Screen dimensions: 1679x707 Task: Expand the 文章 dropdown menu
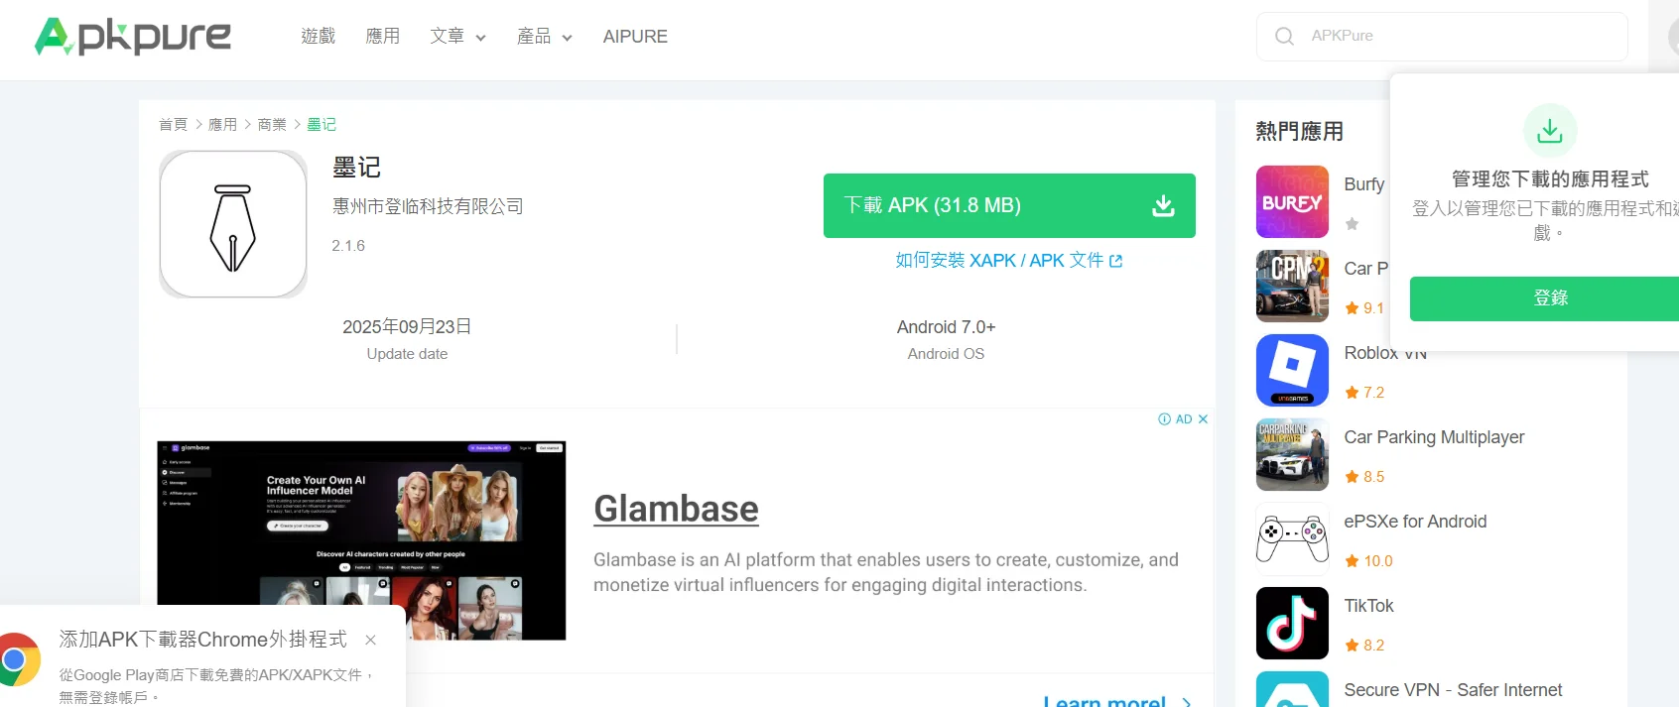457,37
